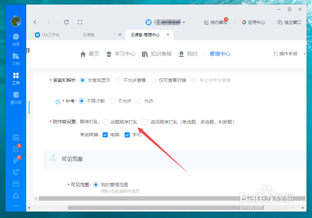Select 不允许查看 for answers

point(118,80)
